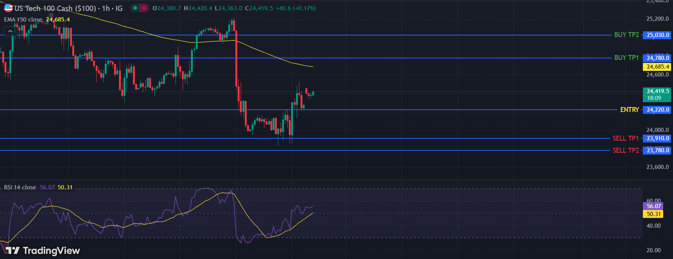
Task: Click the purple 56.07 RSI value tag
Action: point(653,206)
